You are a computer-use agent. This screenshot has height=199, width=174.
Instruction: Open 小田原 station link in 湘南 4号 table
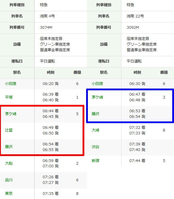coord(11,84)
